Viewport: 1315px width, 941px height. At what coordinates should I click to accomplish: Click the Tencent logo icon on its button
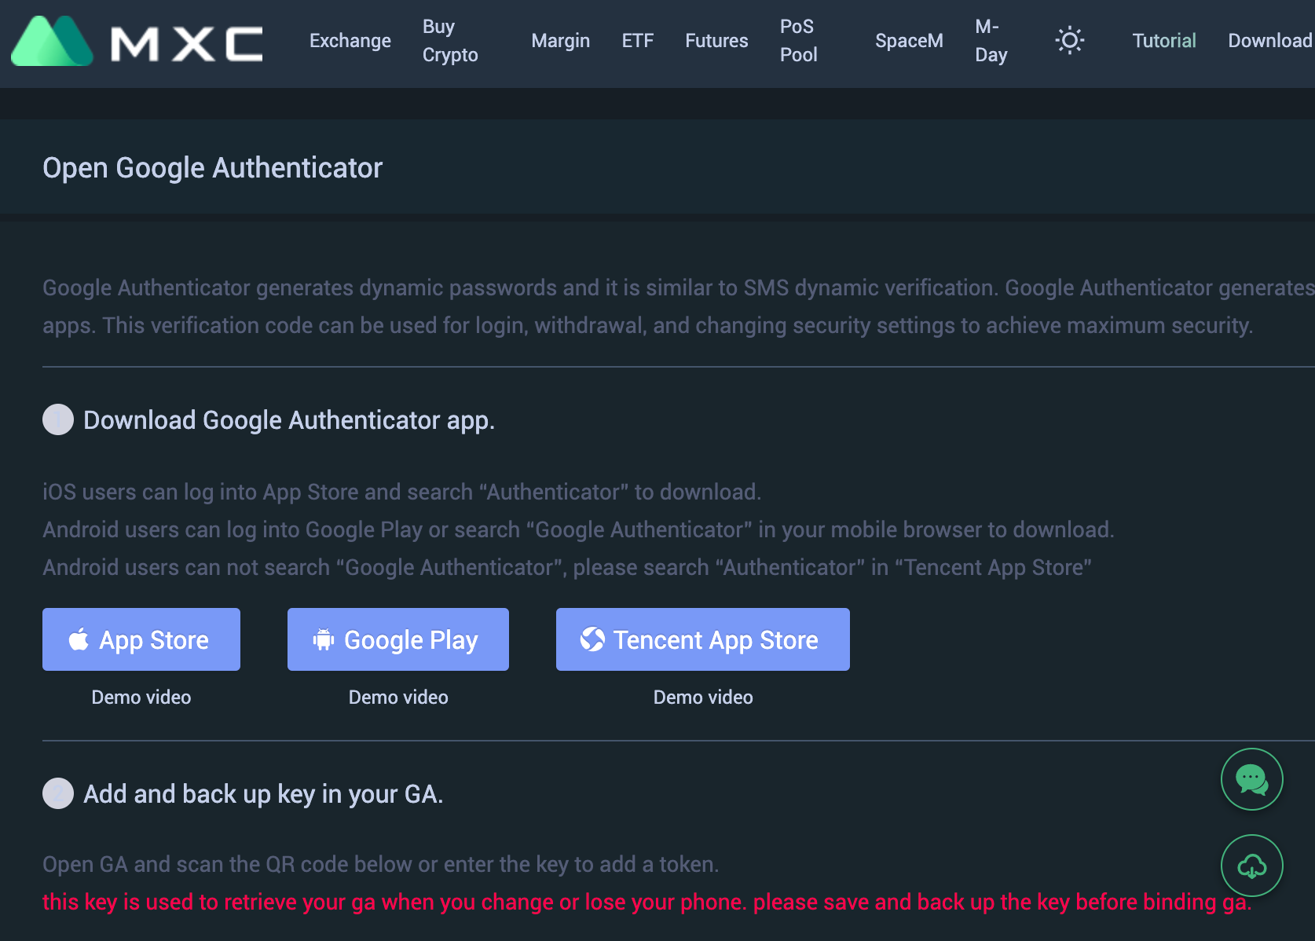click(592, 639)
